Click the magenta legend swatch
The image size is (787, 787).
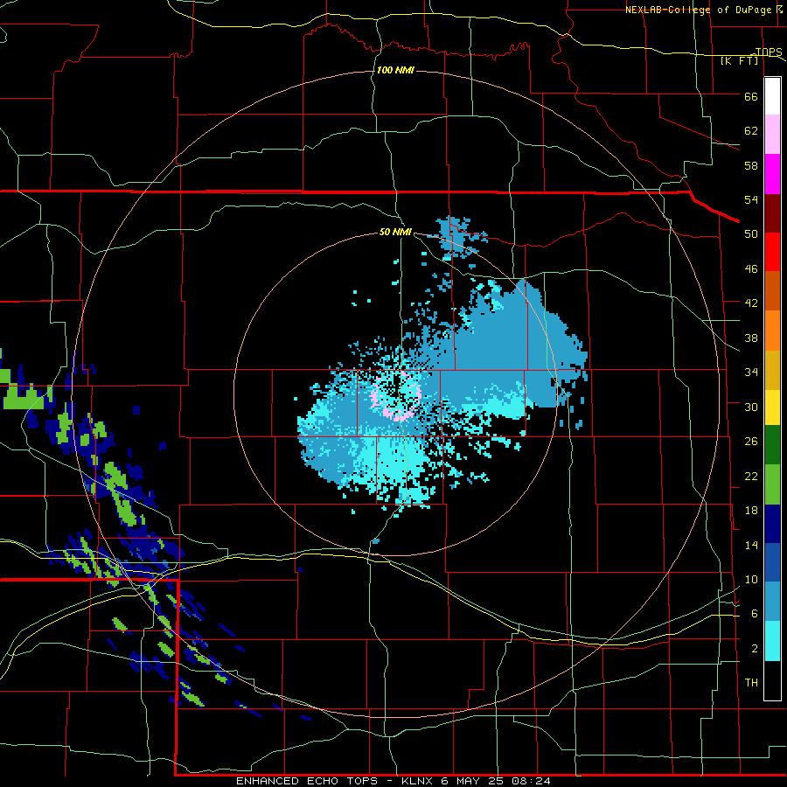click(x=772, y=174)
